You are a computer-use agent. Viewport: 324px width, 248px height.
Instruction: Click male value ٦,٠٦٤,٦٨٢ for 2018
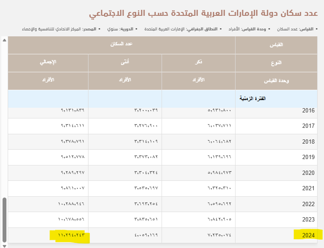(219, 142)
